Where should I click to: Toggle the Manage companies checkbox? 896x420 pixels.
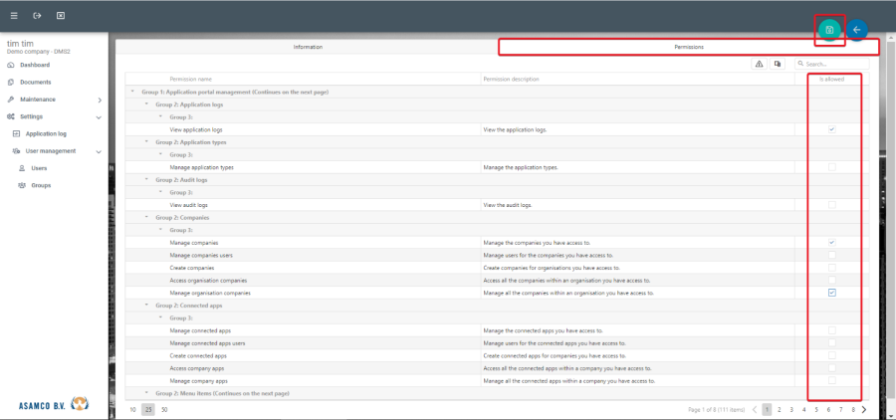(831, 242)
